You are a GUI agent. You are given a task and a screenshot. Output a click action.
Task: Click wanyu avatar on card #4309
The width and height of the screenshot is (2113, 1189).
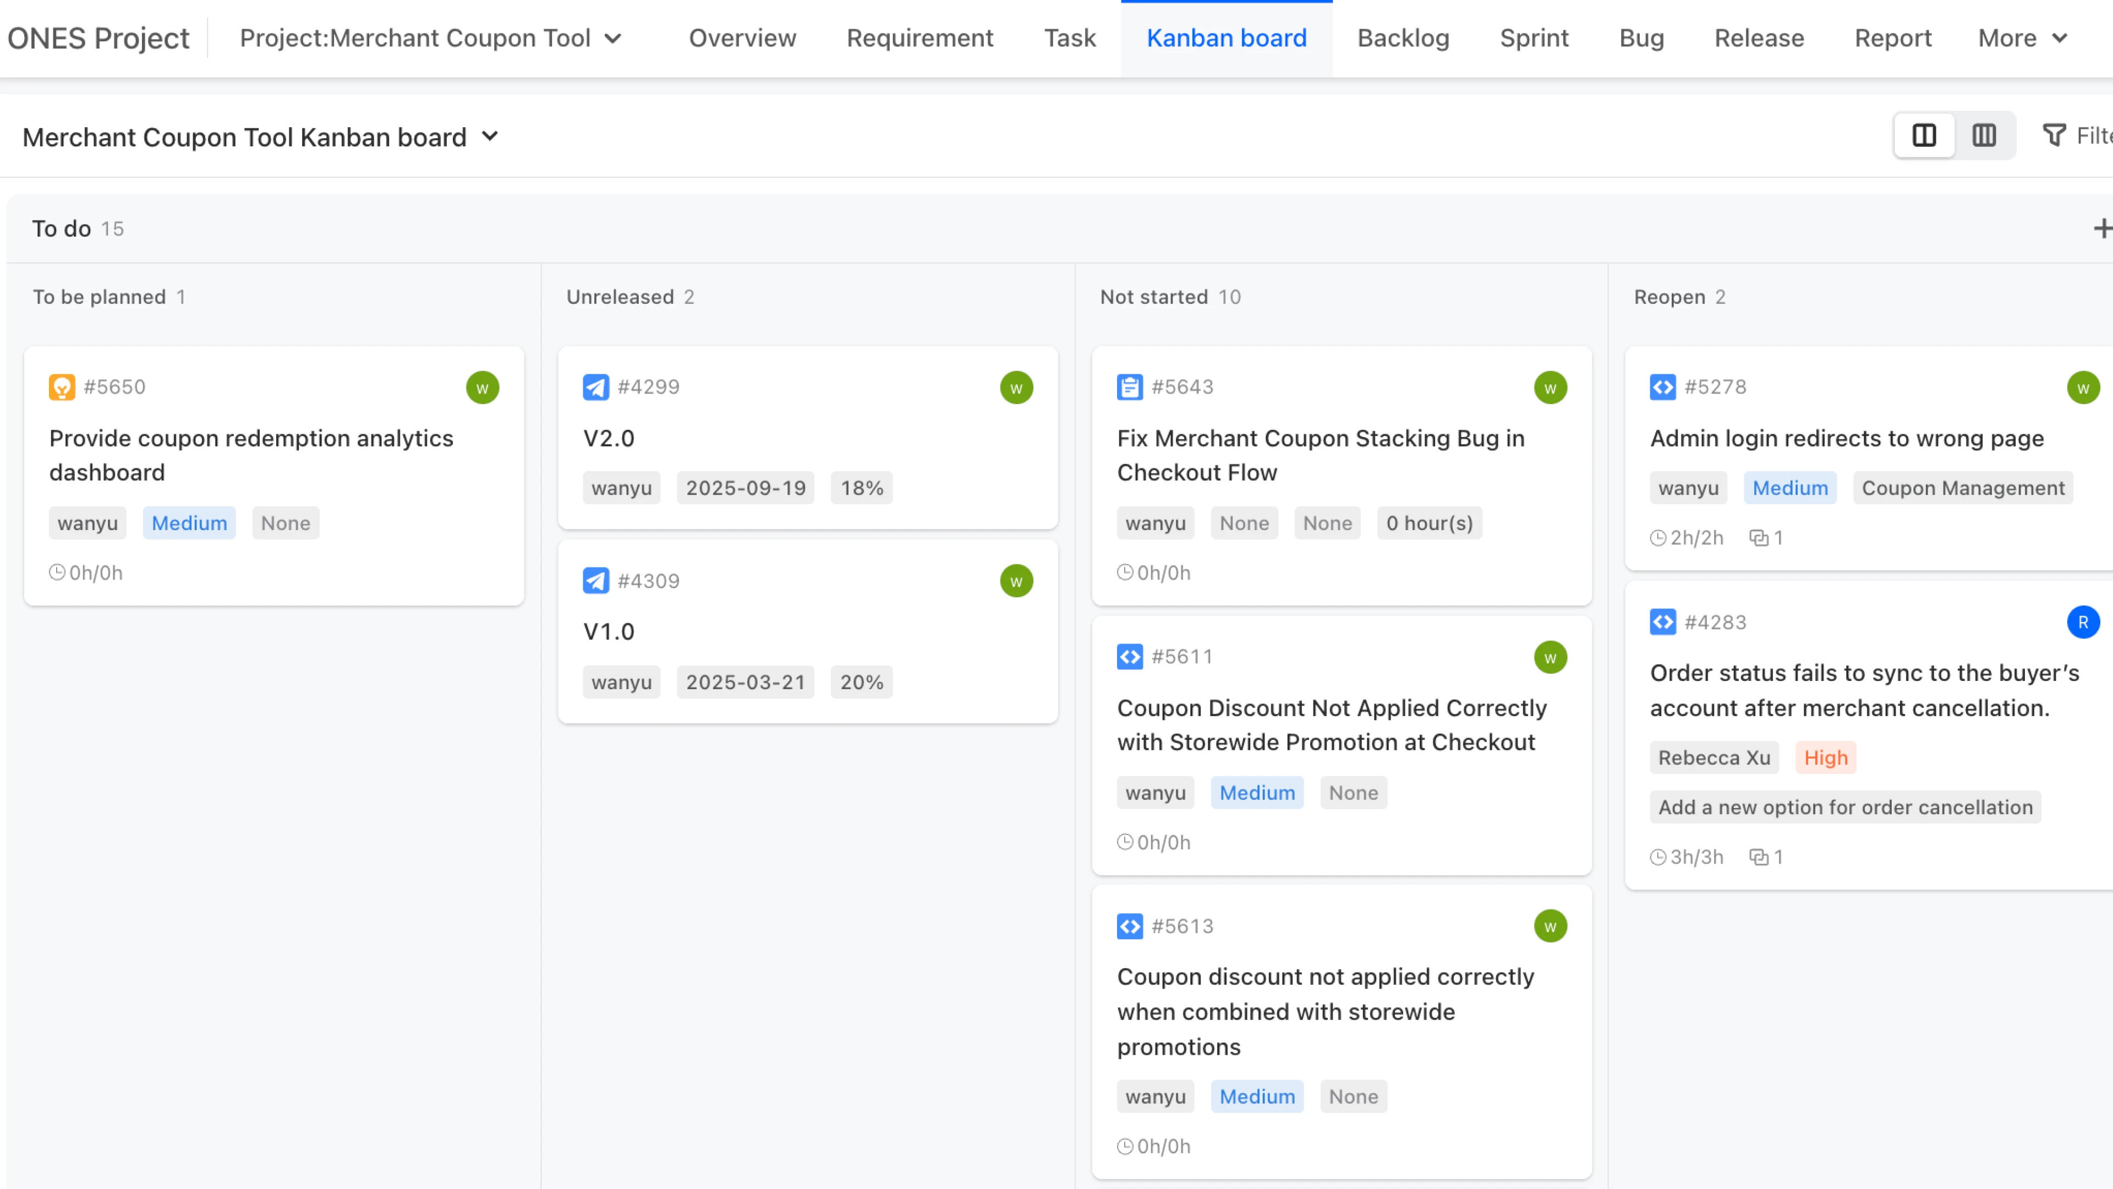pyautogui.click(x=1016, y=581)
